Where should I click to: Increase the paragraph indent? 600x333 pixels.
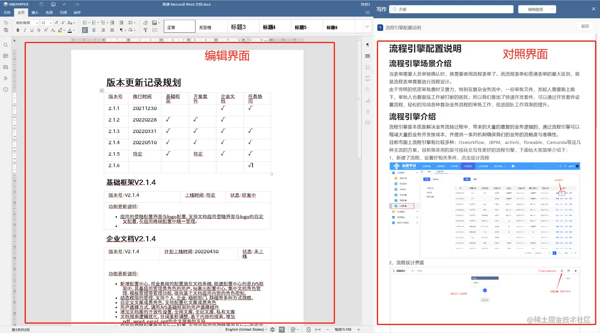pyautogui.click(x=121, y=23)
